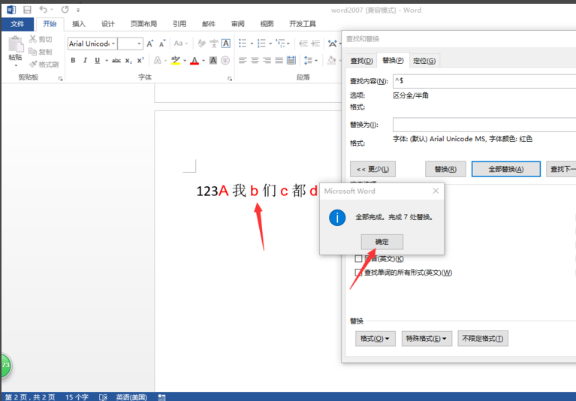Apply strikethrough (abc) formatting
This screenshot has width=576, height=401.
(116, 60)
